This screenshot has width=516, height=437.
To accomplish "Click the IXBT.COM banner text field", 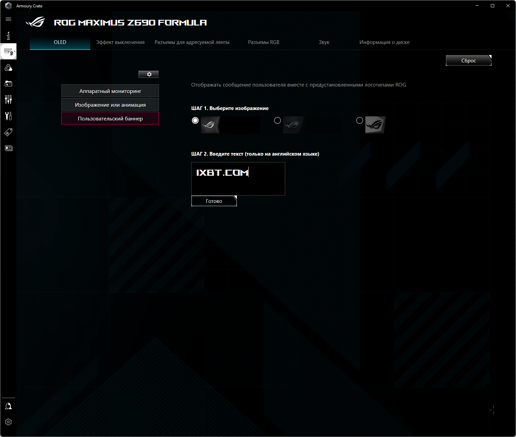I will 238,179.
